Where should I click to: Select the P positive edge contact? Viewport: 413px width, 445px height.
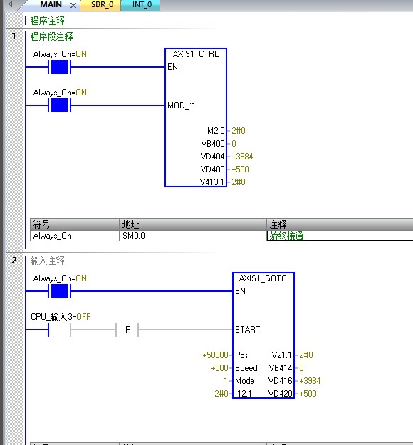(127, 330)
